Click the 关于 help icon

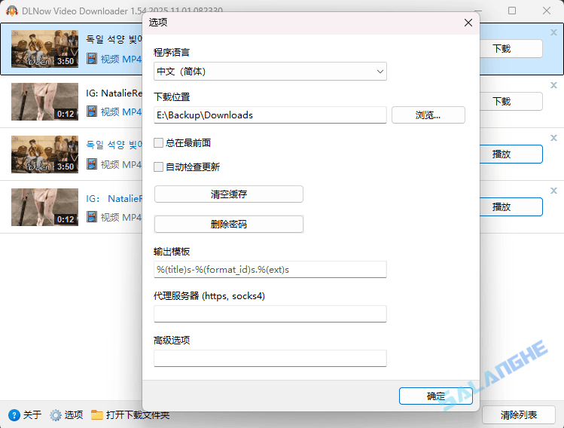click(x=14, y=415)
